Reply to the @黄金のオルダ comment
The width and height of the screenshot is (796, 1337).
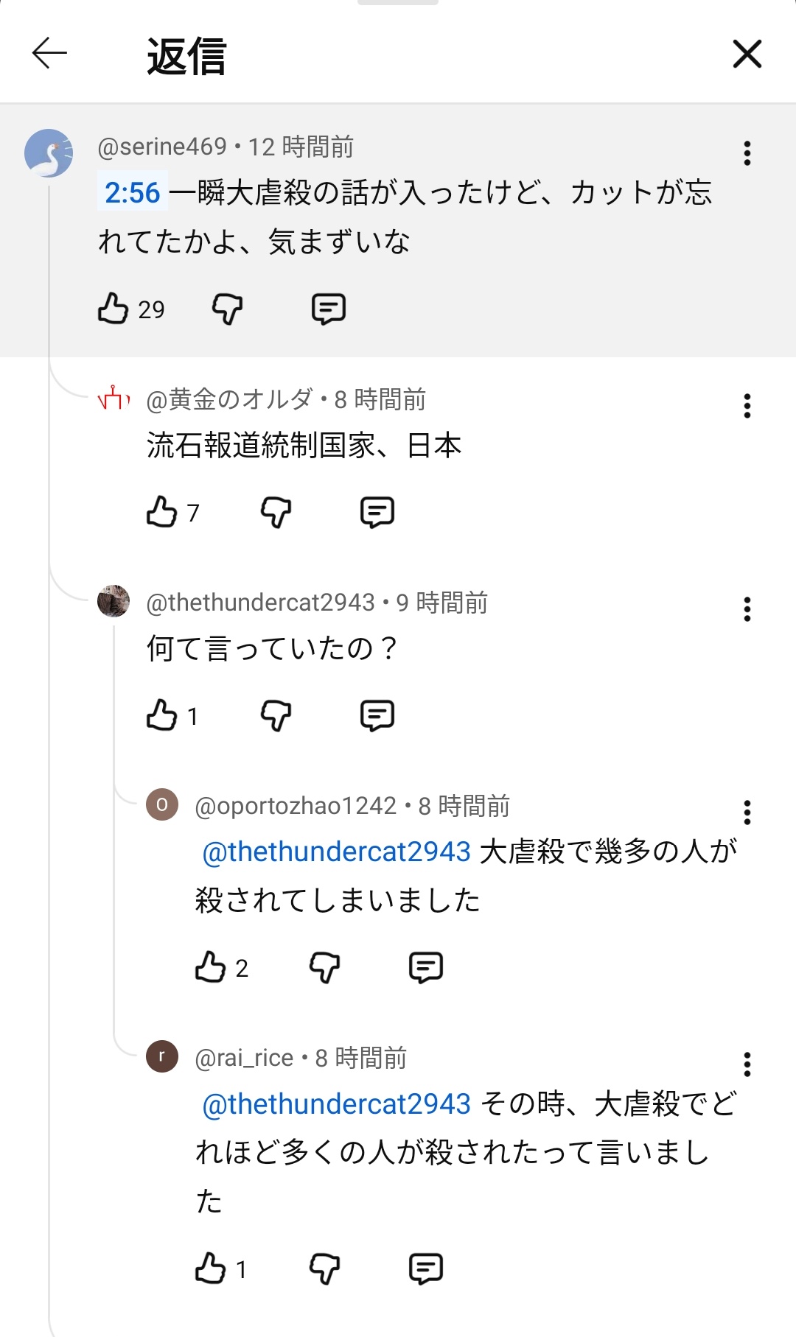(377, 512)
